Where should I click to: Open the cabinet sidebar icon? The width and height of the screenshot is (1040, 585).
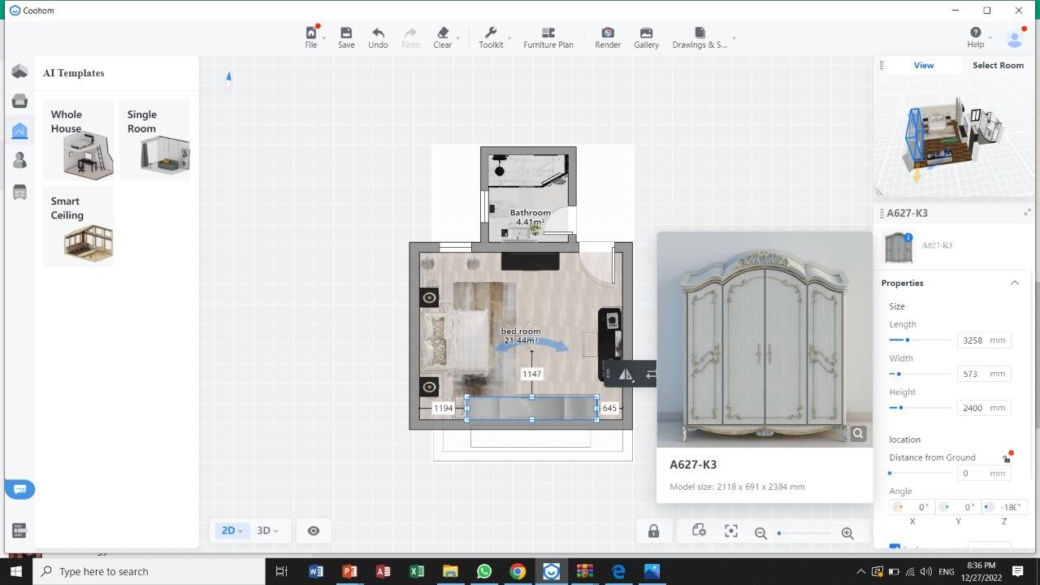[x=19, y=192]
